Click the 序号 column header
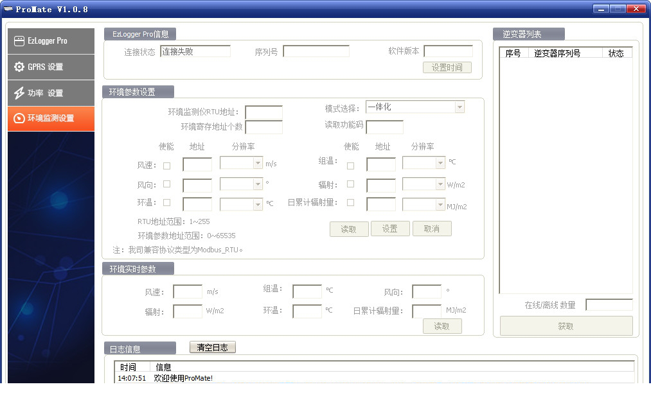The height and width of the screenshot is (398, 651). click(513, 53)
